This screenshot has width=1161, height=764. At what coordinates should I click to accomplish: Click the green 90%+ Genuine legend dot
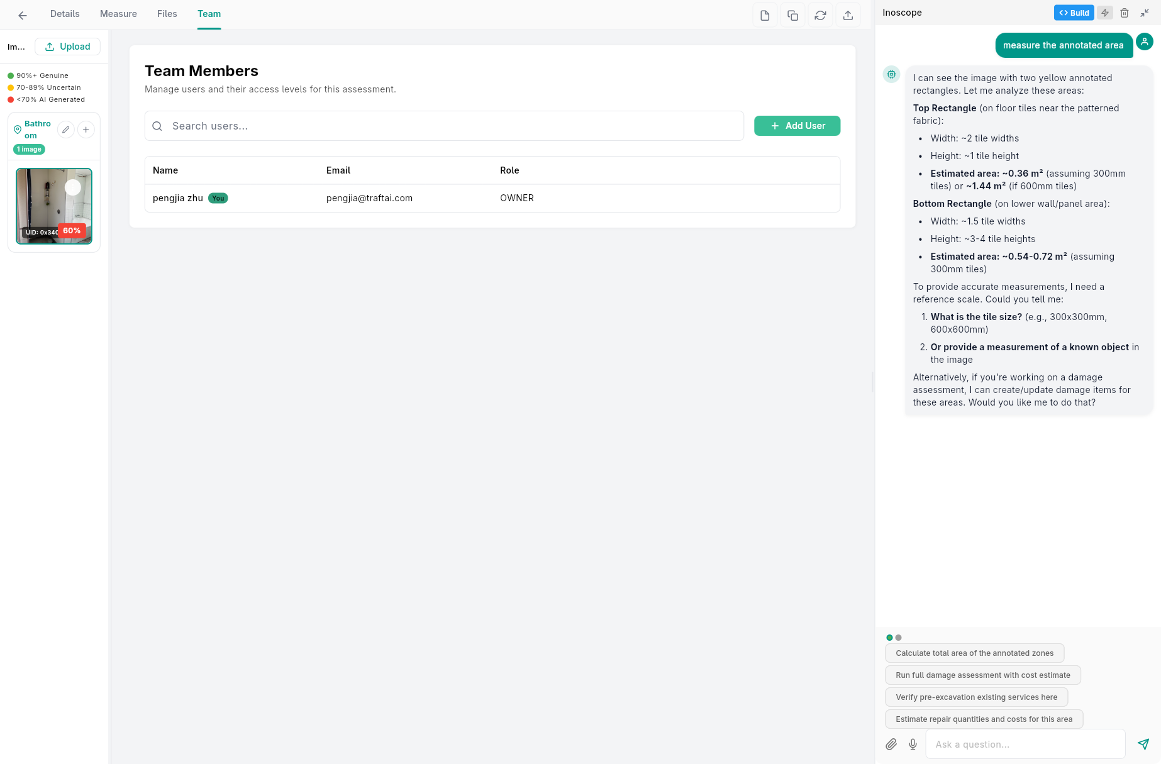[11, 75]
